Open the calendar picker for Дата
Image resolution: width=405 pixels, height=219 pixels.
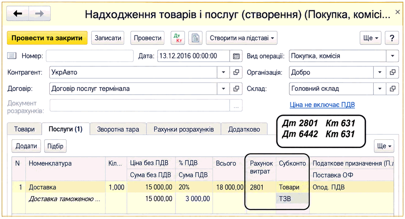(x=236, y=56)
